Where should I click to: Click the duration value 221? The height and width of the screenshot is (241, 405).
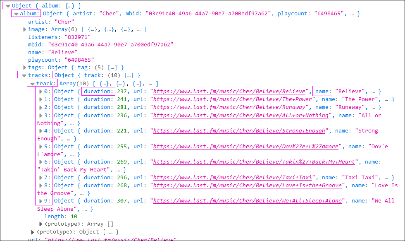click(x=122, y=131)
